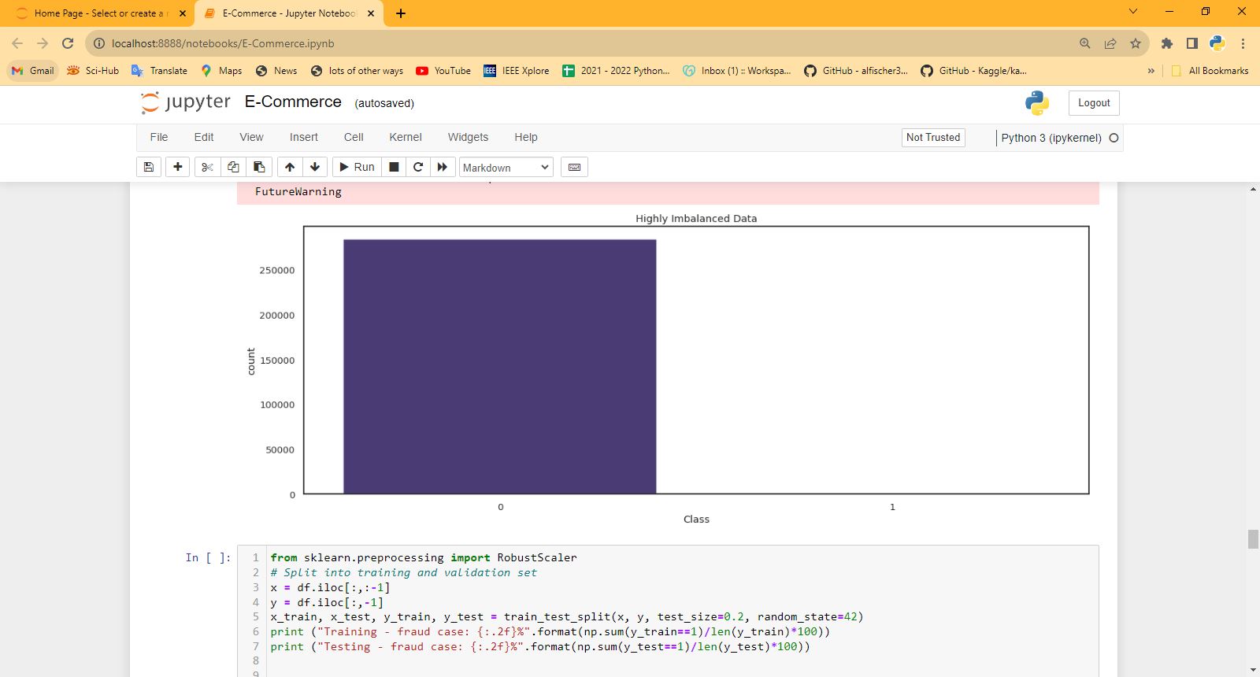Open Chrome's three-dot menu
The height and width of the screenshot is (677, 1260).
point(1243,43)
